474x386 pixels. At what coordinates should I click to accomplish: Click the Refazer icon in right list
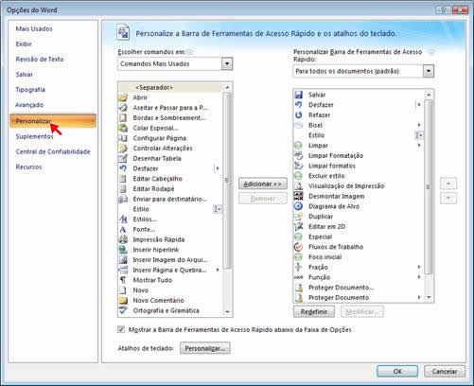tap(298, 114)
